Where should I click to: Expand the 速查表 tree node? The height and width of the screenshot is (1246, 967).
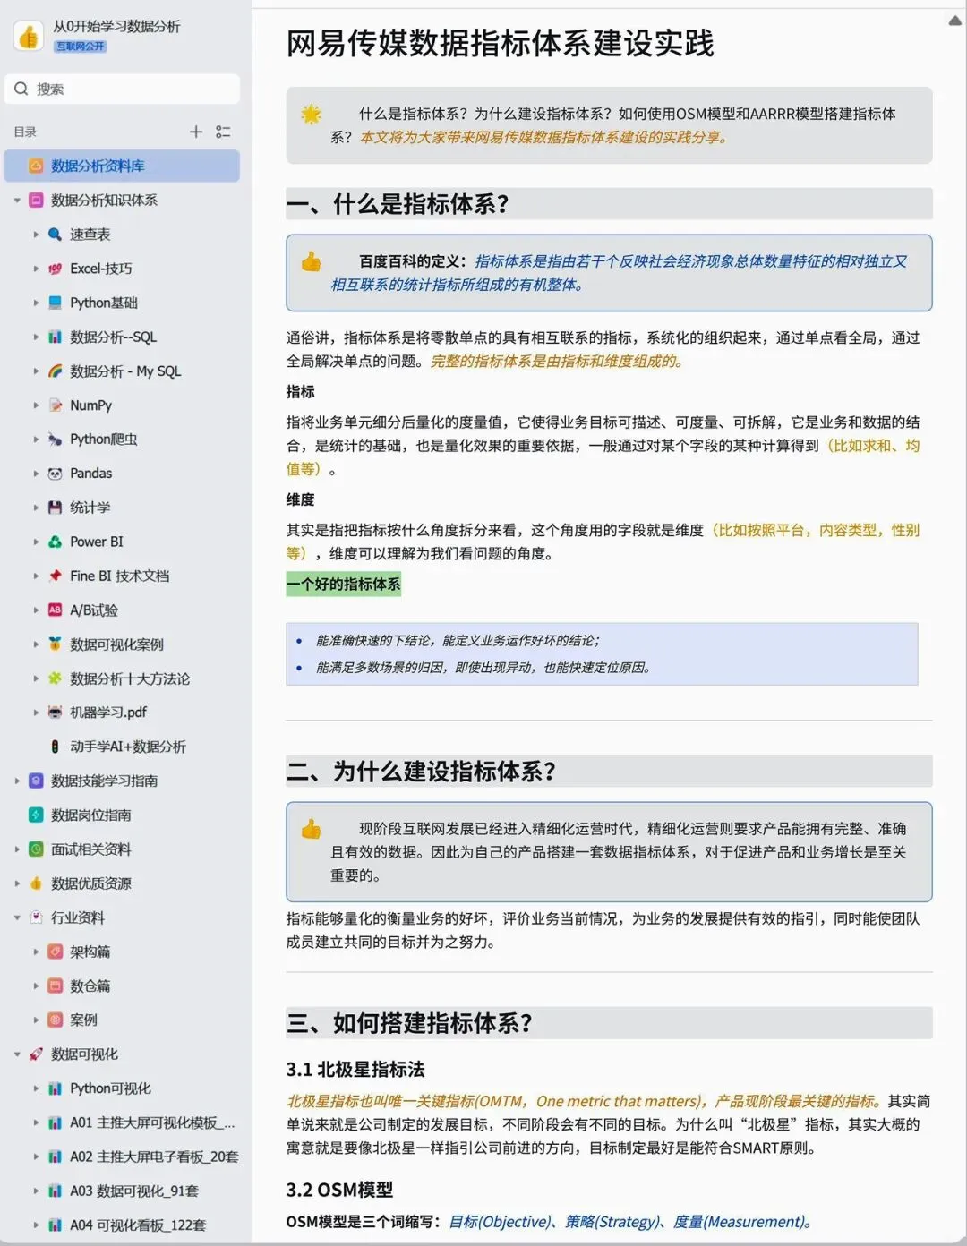(36, 235)
